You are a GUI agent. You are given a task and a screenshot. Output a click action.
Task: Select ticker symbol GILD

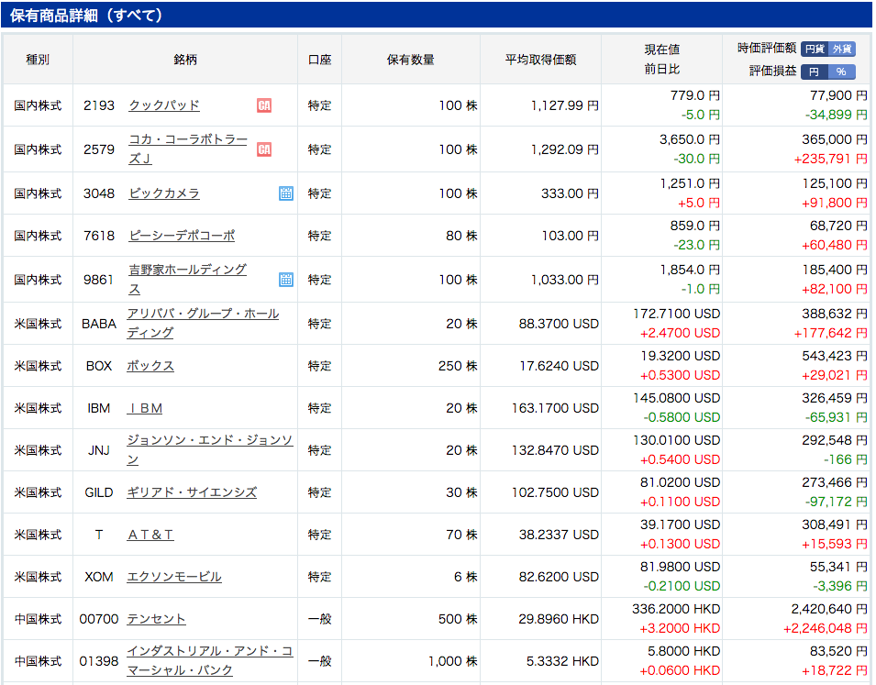tap(99, 492)
